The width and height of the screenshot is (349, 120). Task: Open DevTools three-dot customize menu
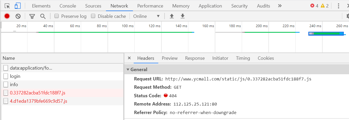pyautogui.click(x=338, y=6)
